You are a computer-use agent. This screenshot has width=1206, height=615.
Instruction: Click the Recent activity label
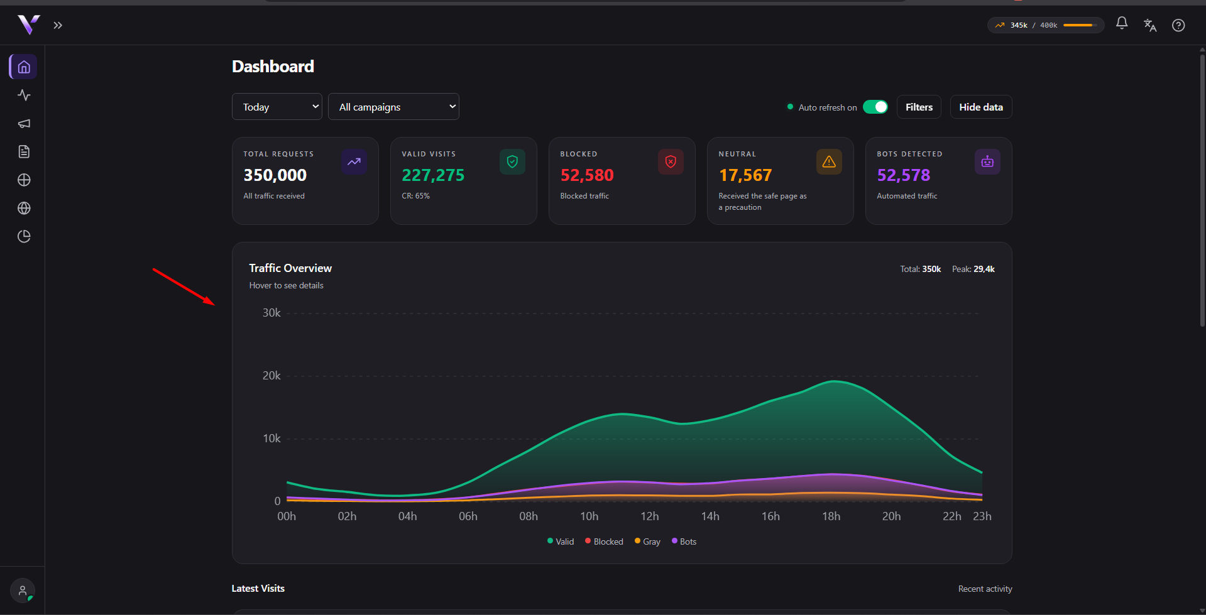pos(985,589)
